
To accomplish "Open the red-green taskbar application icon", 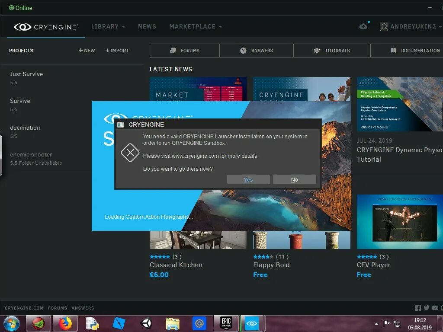I will 39,323.
